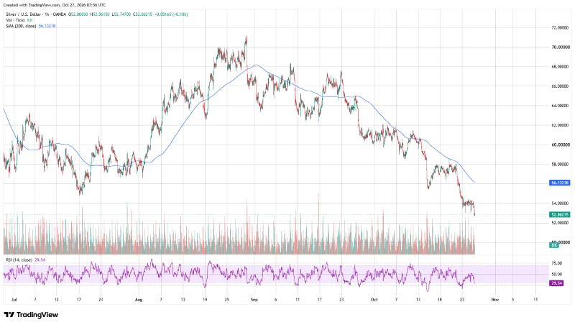Viewport: 575px width, 325px height.
Task: Click the 50.00 RSI scale label
Action: click(x=556, y=274)
